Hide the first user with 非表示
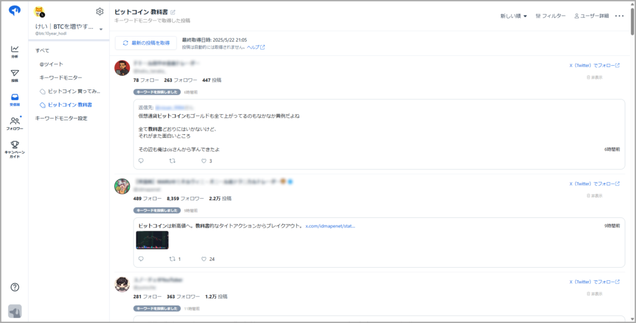 594,77
